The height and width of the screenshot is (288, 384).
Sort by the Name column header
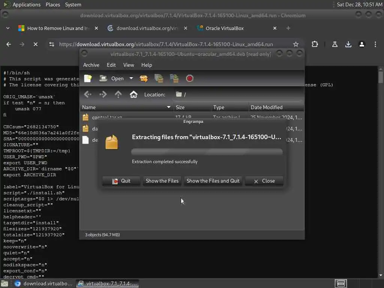click(127, 107)
